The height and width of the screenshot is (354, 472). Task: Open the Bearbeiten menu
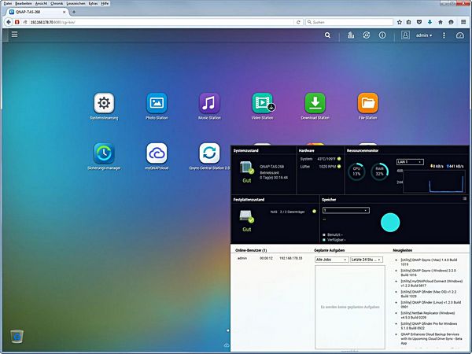24,3
